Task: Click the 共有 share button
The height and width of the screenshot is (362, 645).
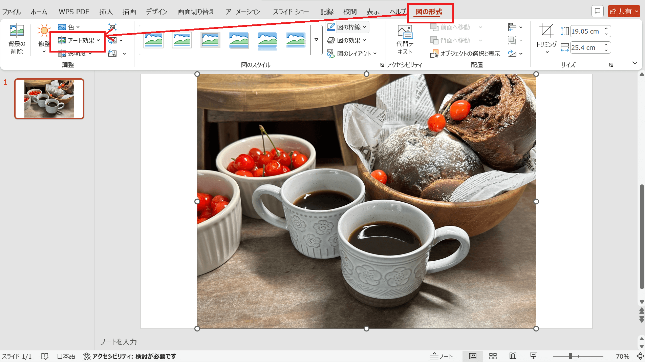Action: pos(624,11)
